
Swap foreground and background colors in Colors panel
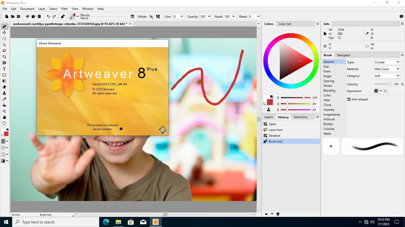coord(265,104)
